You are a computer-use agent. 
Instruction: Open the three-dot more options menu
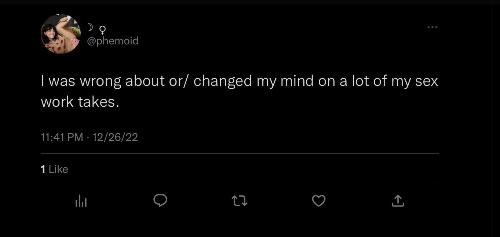432,27
